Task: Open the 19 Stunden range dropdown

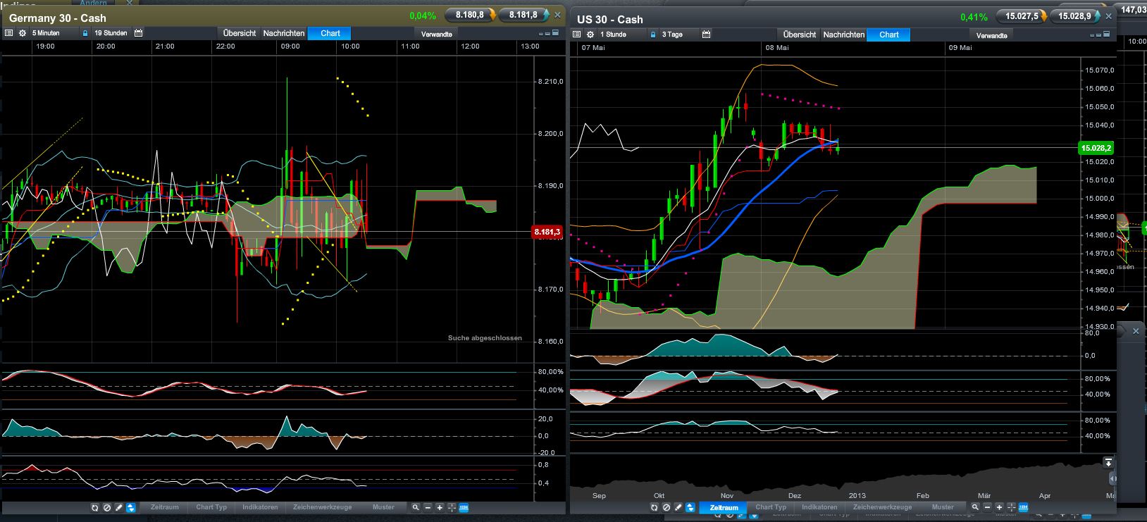Action: (x=111, y=33)
